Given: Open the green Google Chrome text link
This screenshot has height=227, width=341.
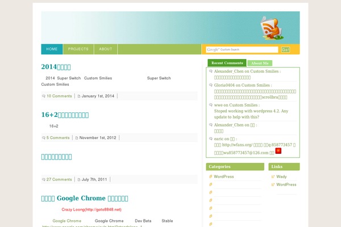Looking at the screenshot, I should tap(66, 221).
